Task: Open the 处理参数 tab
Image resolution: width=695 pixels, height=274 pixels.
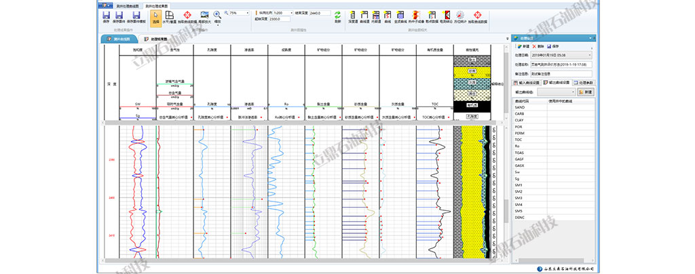Action: [x=583, y=82]
